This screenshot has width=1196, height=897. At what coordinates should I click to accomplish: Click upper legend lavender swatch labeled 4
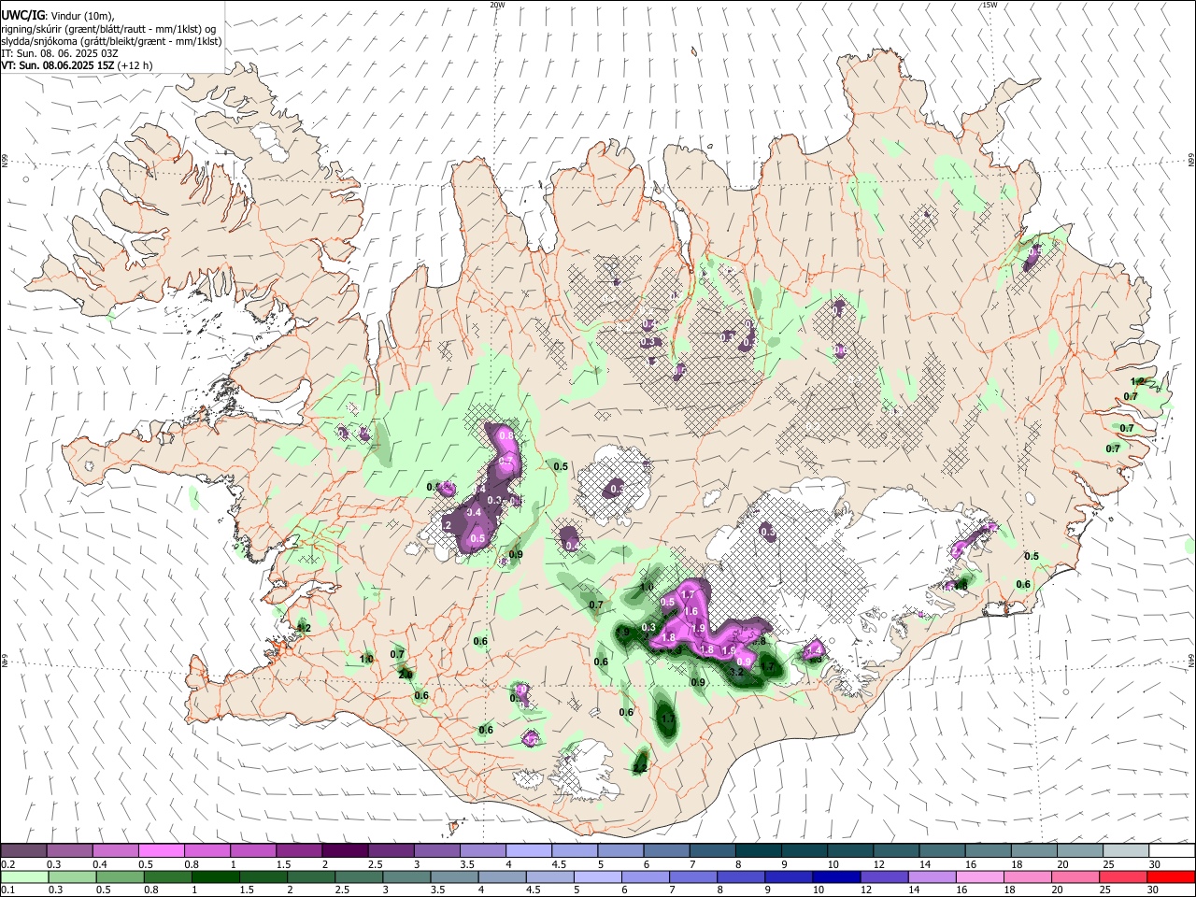pos(529,850)
